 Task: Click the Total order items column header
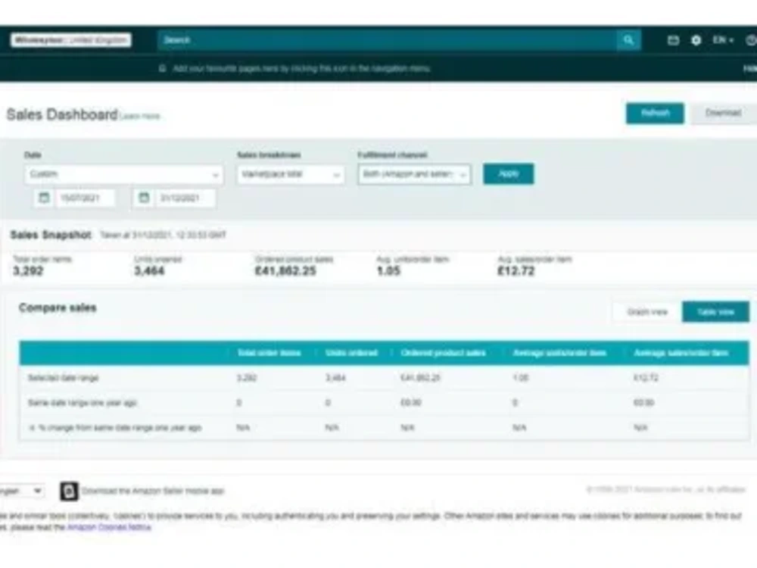[269, 353]
